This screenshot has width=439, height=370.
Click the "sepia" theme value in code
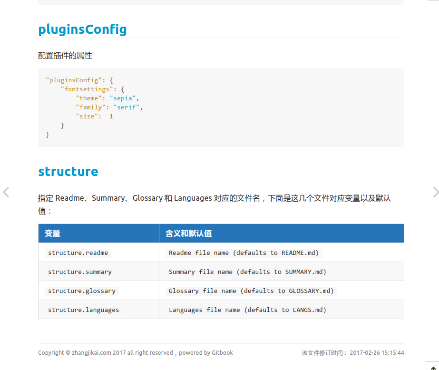click(123, 98)
